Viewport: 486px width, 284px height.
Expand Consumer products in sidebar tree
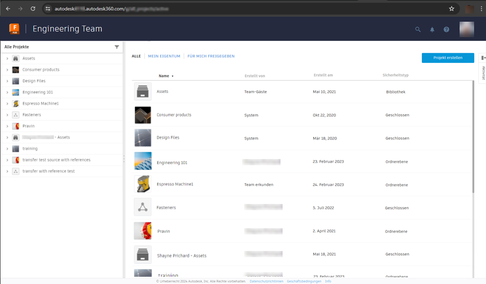coord(7,70)
